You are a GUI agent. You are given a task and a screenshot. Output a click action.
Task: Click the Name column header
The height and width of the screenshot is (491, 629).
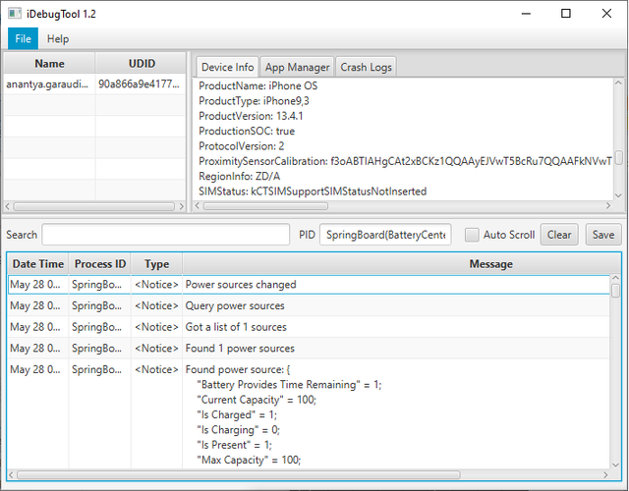[49, 63]
